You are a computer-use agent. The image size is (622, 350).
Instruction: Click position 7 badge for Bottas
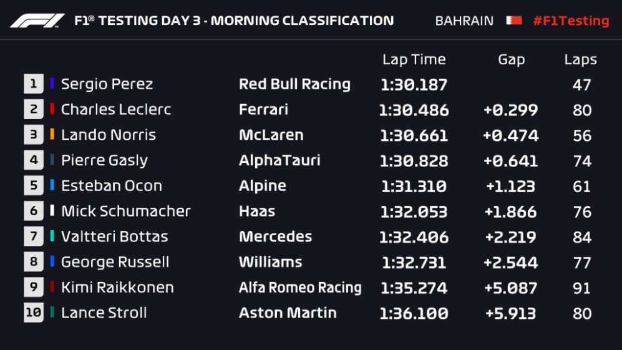click(x=34, y=236)
